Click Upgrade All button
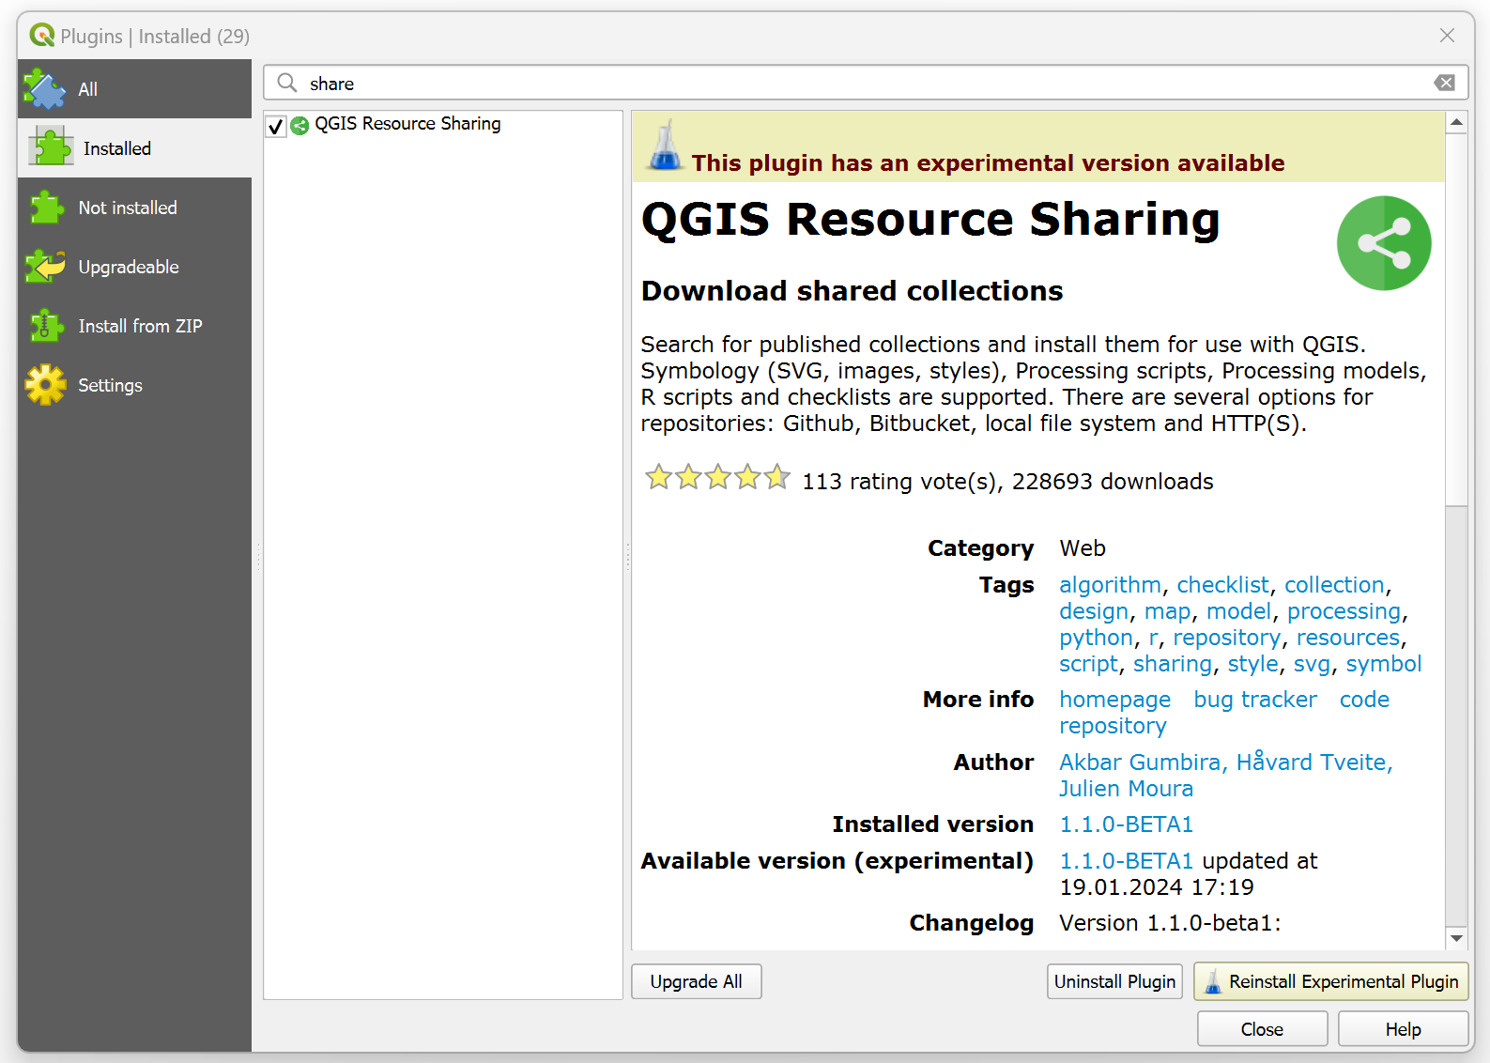The width and height of the screenshot is (1490, 1063). pyautogui.click(x=697, y=981)
